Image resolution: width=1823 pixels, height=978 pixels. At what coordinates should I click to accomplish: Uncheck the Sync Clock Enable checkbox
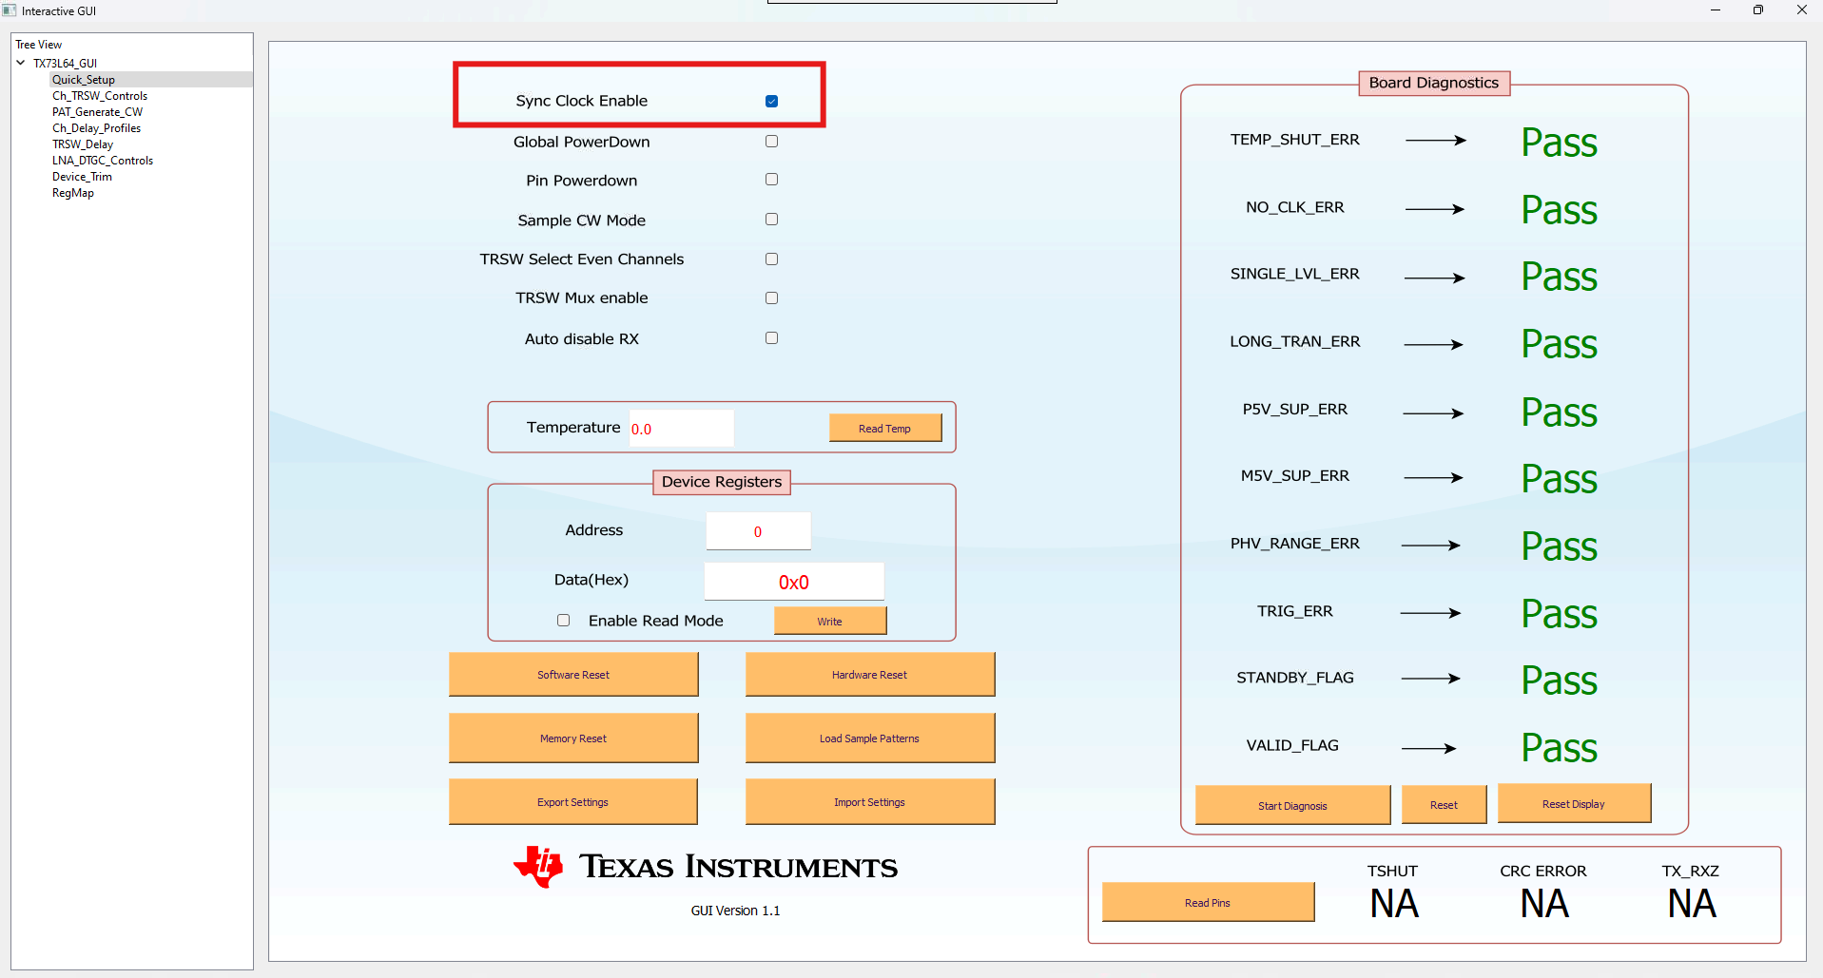(x=771, y=102)
